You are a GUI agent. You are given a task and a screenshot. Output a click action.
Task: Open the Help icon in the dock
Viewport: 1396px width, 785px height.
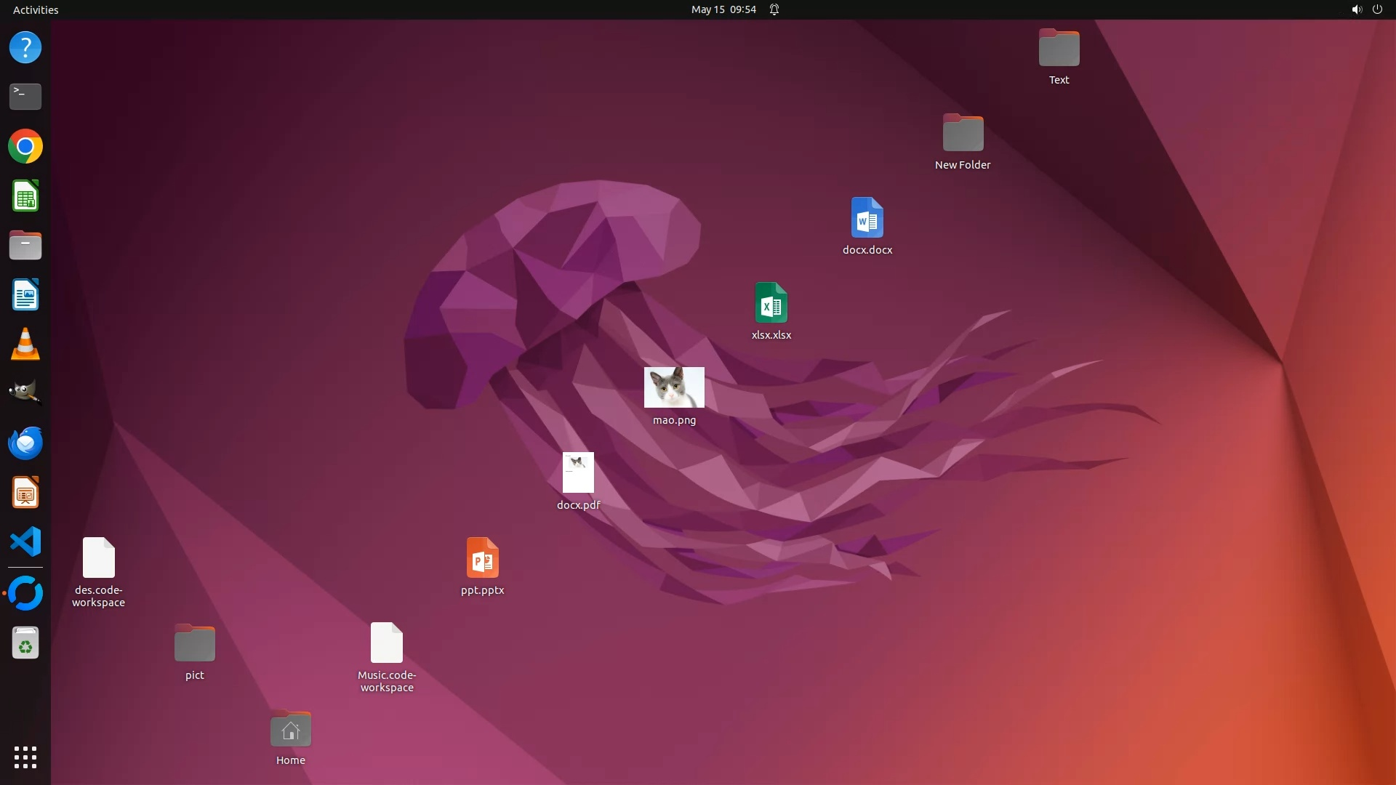pyautogui.click(x=25, y=48)
